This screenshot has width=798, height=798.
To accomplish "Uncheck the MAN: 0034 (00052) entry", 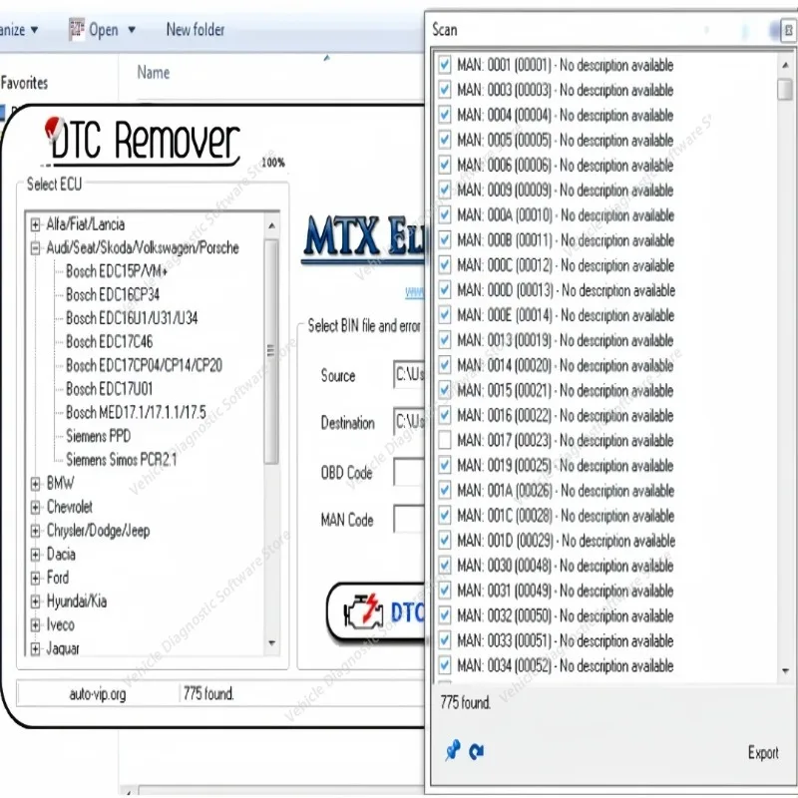I will coord(443,665).
